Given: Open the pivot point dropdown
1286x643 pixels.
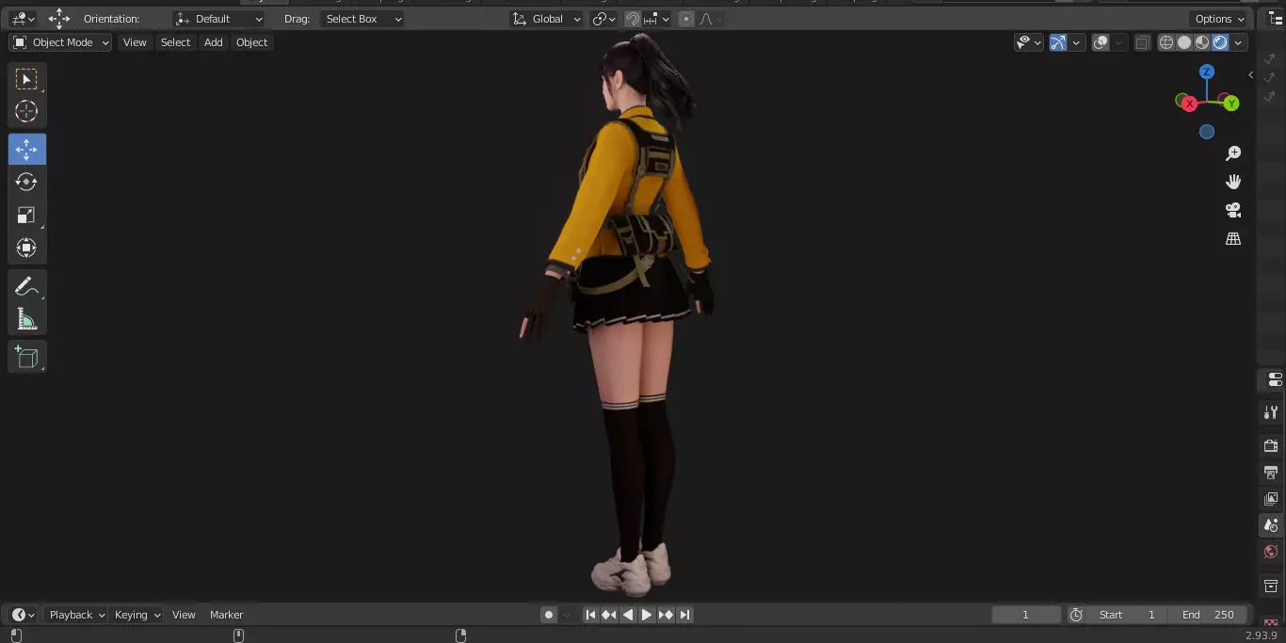Looking at the screenshot, I should pyautogui.click(x=603, y=19).
